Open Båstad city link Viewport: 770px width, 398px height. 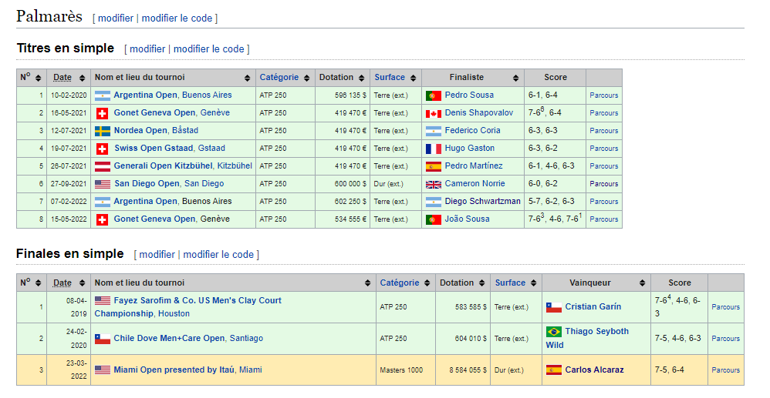[185, 130]
